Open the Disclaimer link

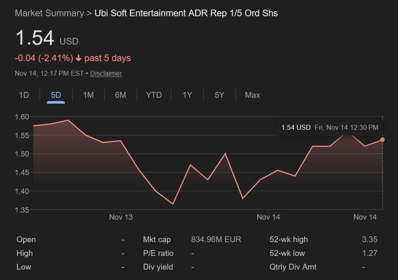click(x=106, y=73)
